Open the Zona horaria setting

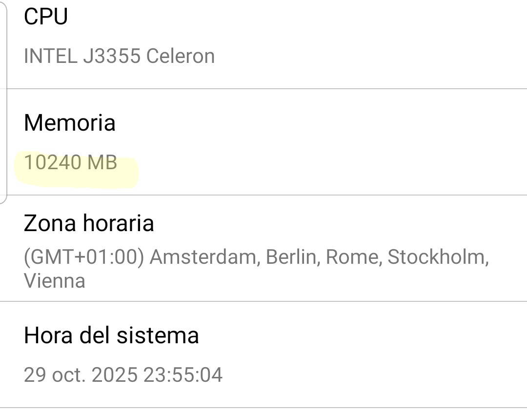pyautogui.click(x=89, y=224)
